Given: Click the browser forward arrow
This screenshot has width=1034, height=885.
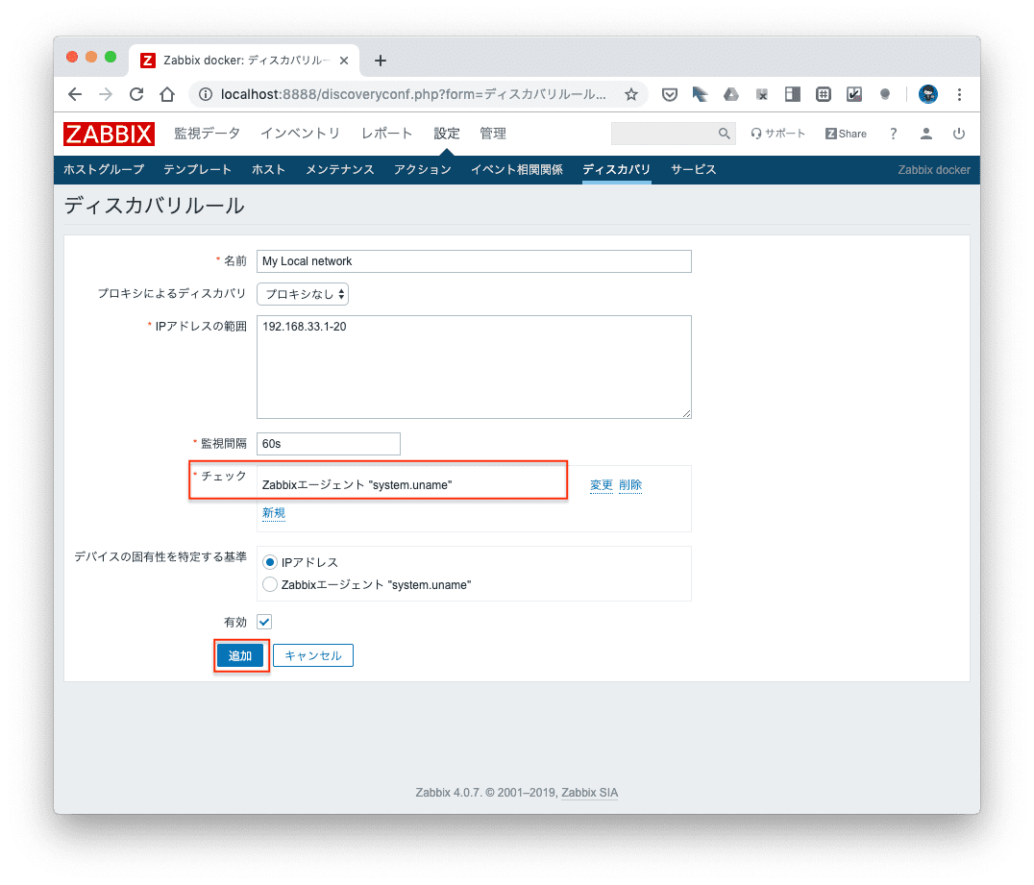Looking at the screenshot, I should point(106,94).
